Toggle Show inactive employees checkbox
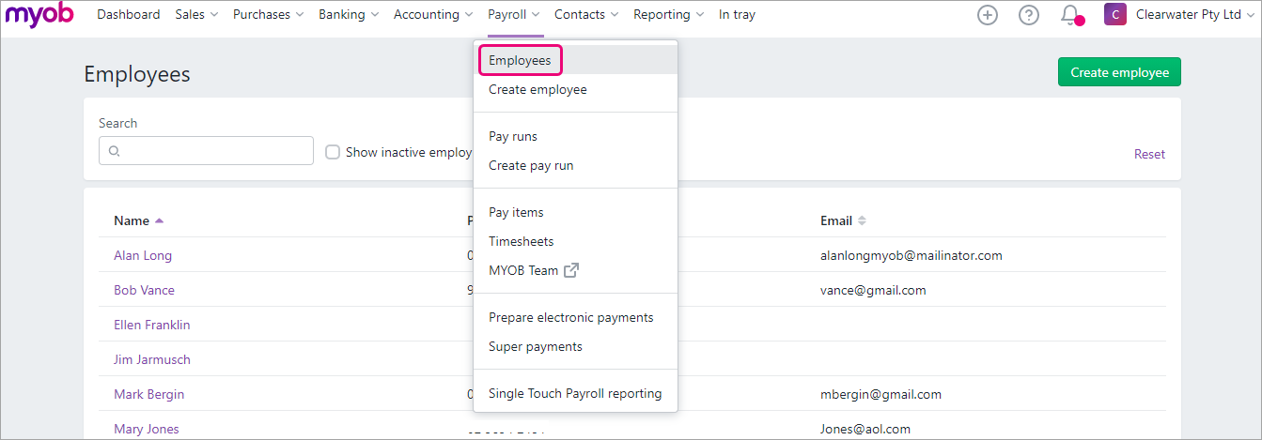This screenshot has width=1262, height=440. click(x=333, y=152)
